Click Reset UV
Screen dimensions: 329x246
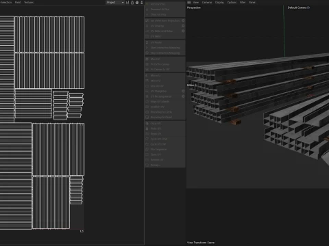click(x=164, y=134)
